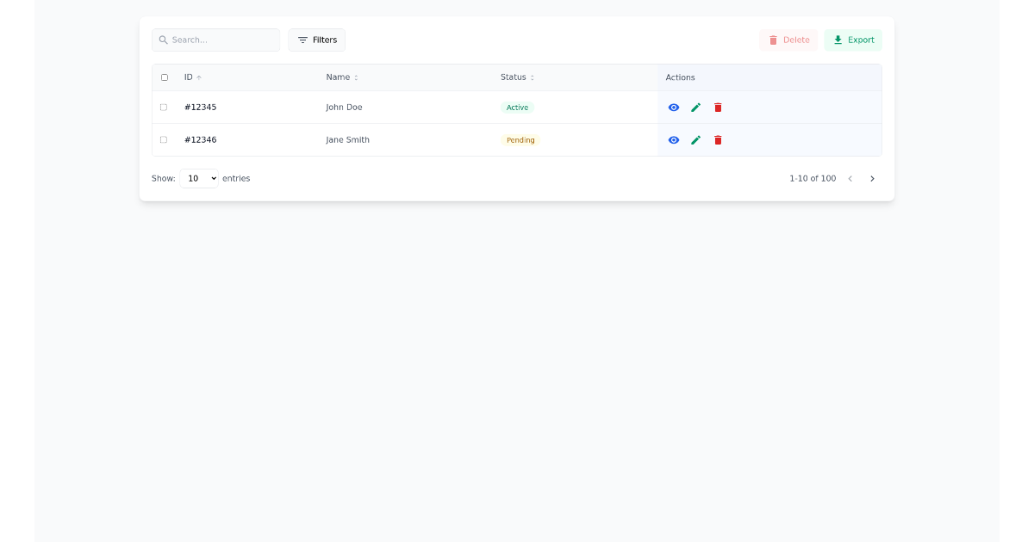Delete Jane Smith with the trash icon
Screen dimensions: 1034x542
point(718,139)
